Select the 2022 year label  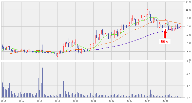coord(111,101)
